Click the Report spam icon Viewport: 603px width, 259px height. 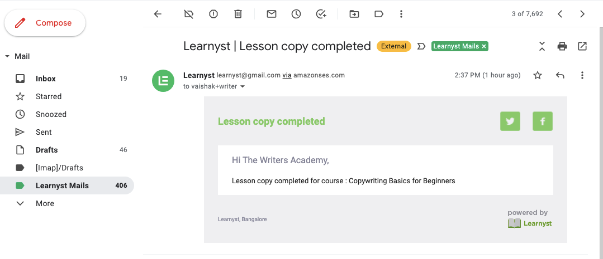point(213,14)
